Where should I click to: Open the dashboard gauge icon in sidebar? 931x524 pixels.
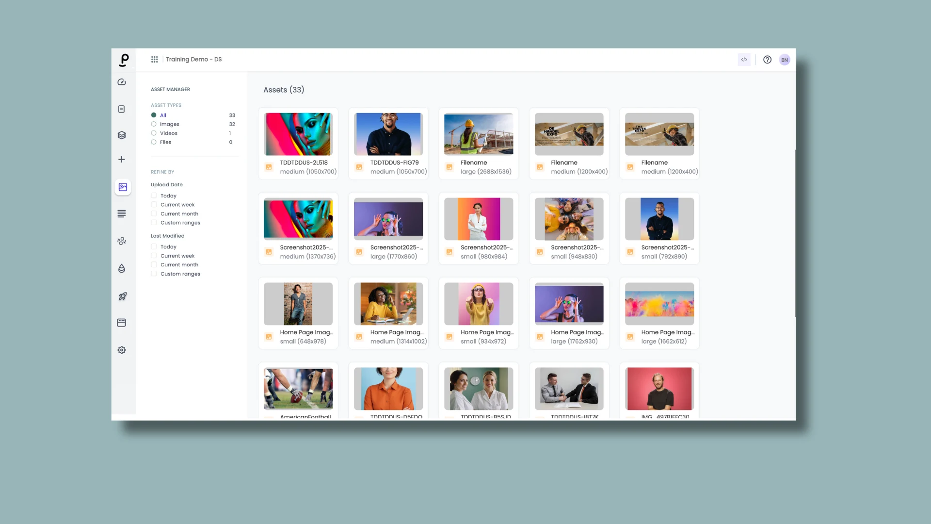point(122,82)
